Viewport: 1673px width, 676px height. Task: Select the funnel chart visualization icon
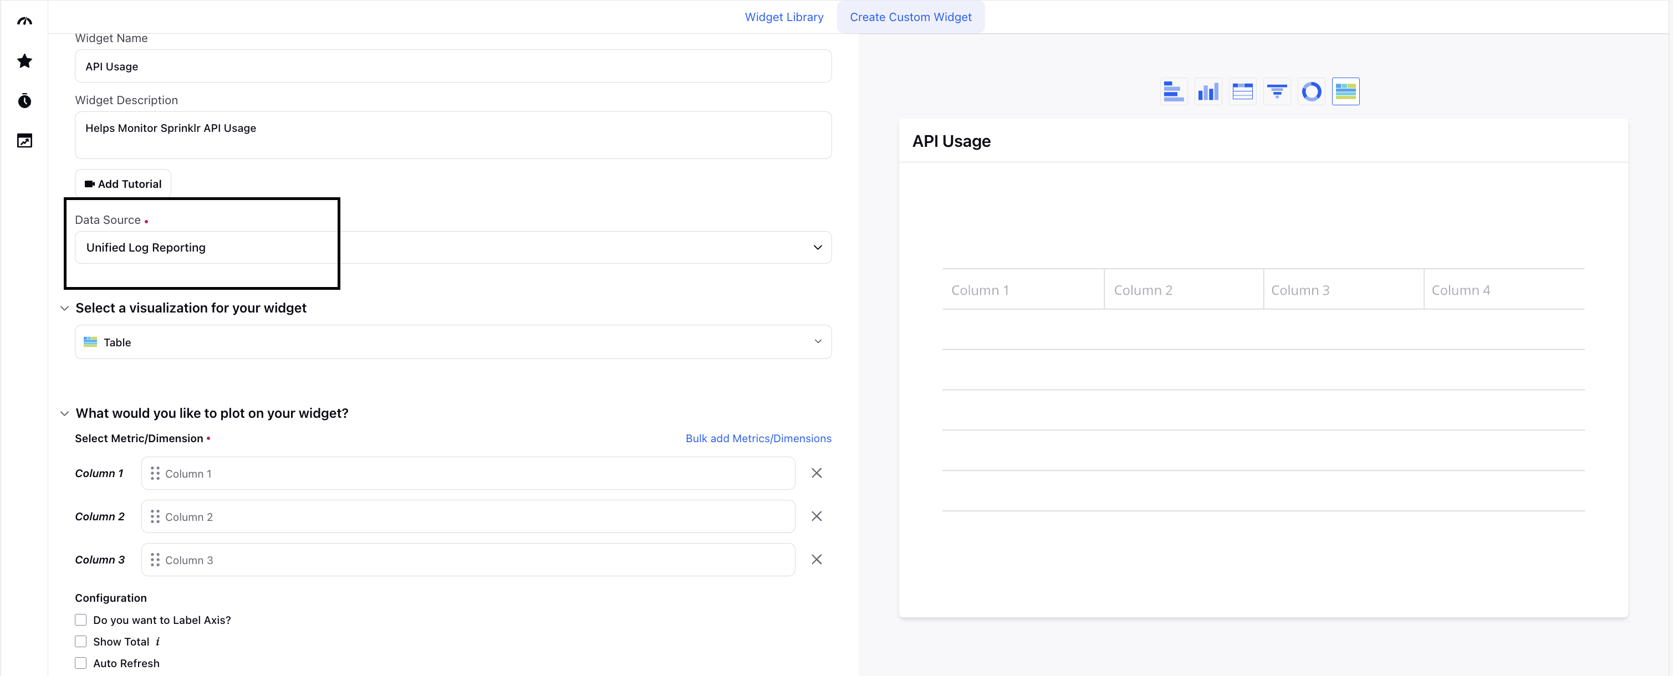coord(1277,91)
